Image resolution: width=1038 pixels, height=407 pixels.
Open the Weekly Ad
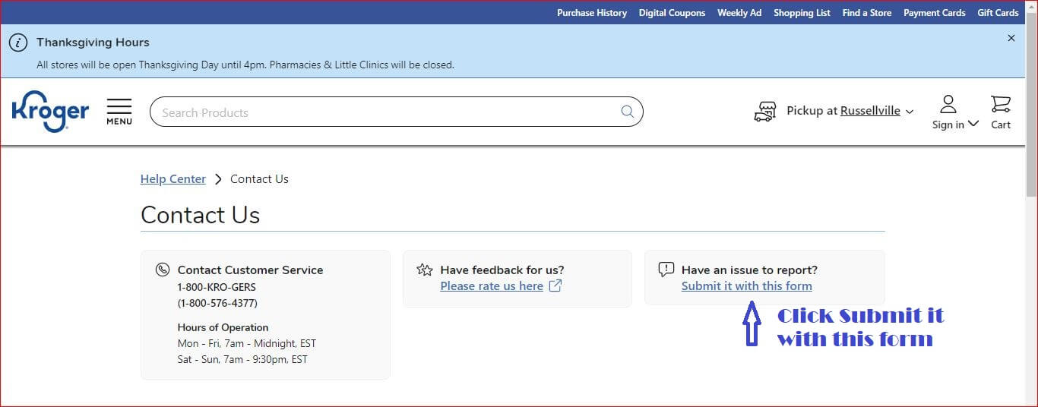click(x=739, y=13)
